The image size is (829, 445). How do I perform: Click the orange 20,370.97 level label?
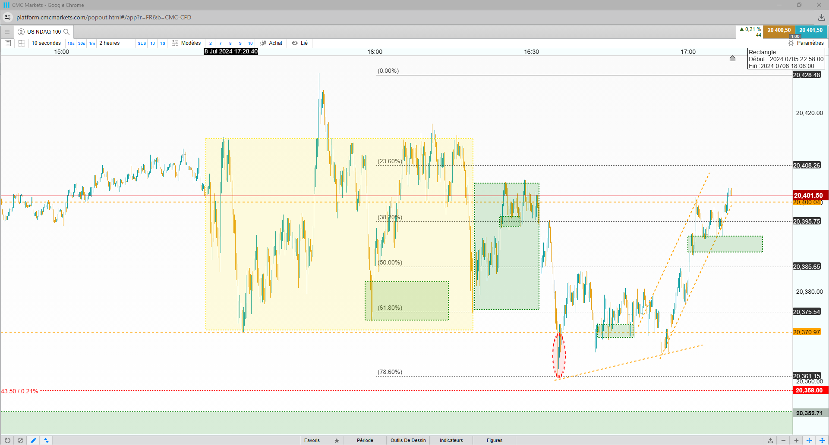[x=807, y=332]
